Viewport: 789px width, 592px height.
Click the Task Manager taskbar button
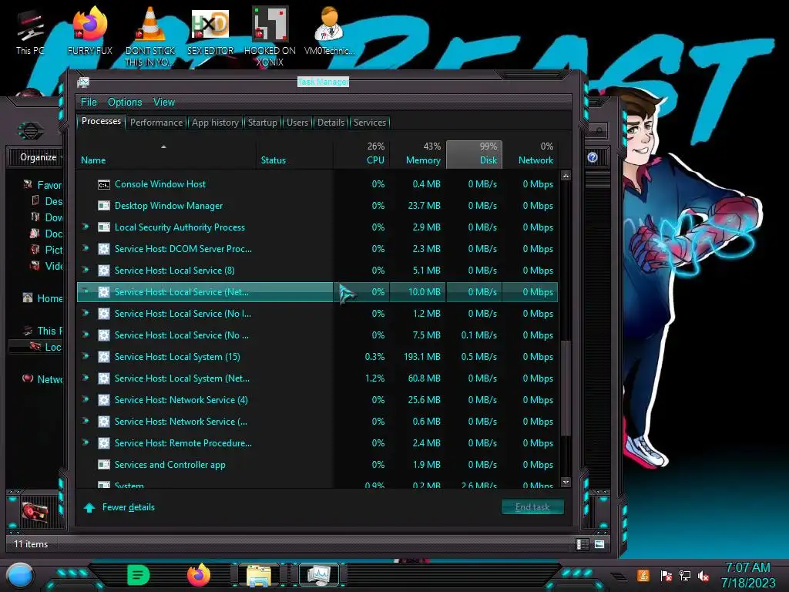click(x=319, y=575)
